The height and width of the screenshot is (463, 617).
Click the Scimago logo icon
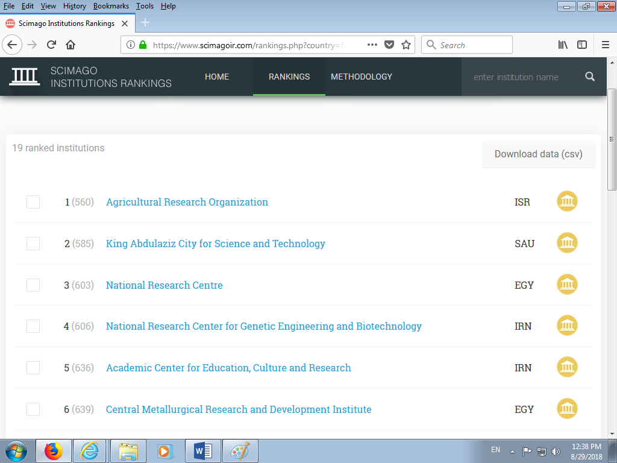25,77
